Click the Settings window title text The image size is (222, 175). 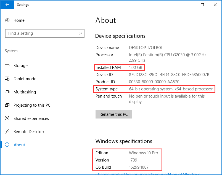click(x=23, y=5)
